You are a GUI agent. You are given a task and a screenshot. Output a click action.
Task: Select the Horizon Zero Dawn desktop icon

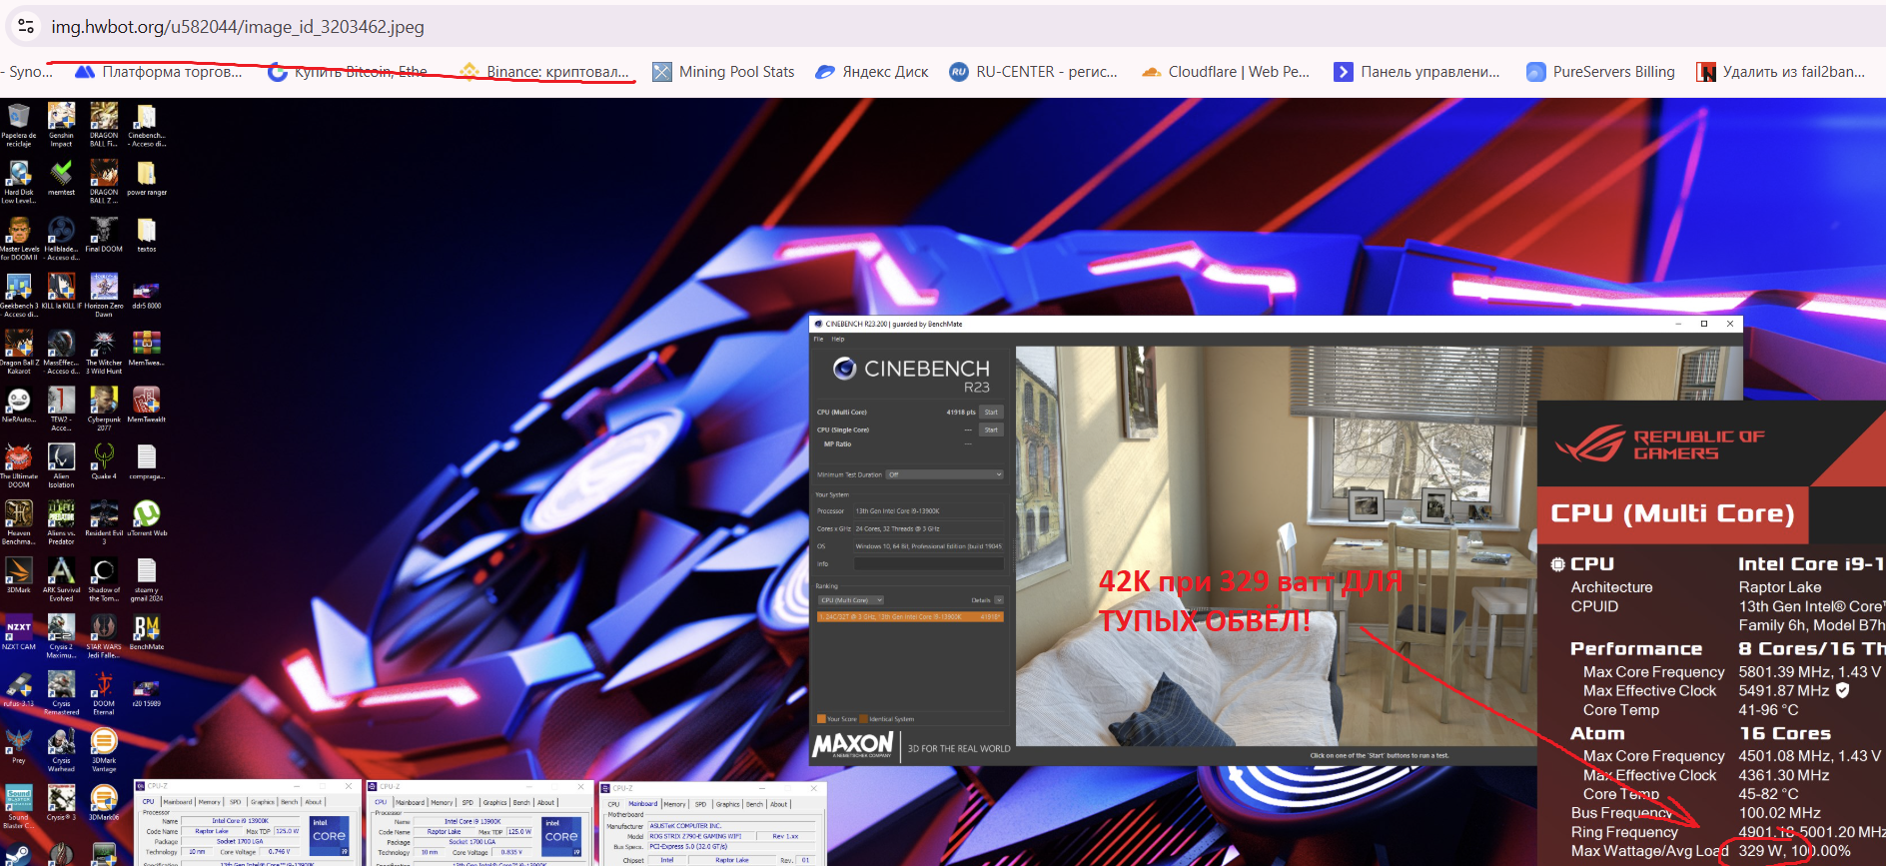click(104, 296)
